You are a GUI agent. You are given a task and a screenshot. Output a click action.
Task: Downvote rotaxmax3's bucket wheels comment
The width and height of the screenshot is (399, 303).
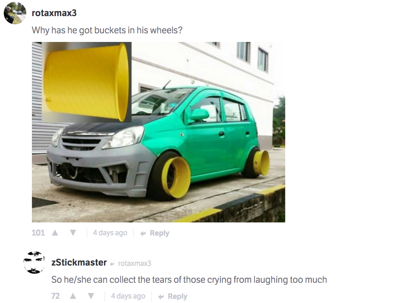[x=72, y=233]
